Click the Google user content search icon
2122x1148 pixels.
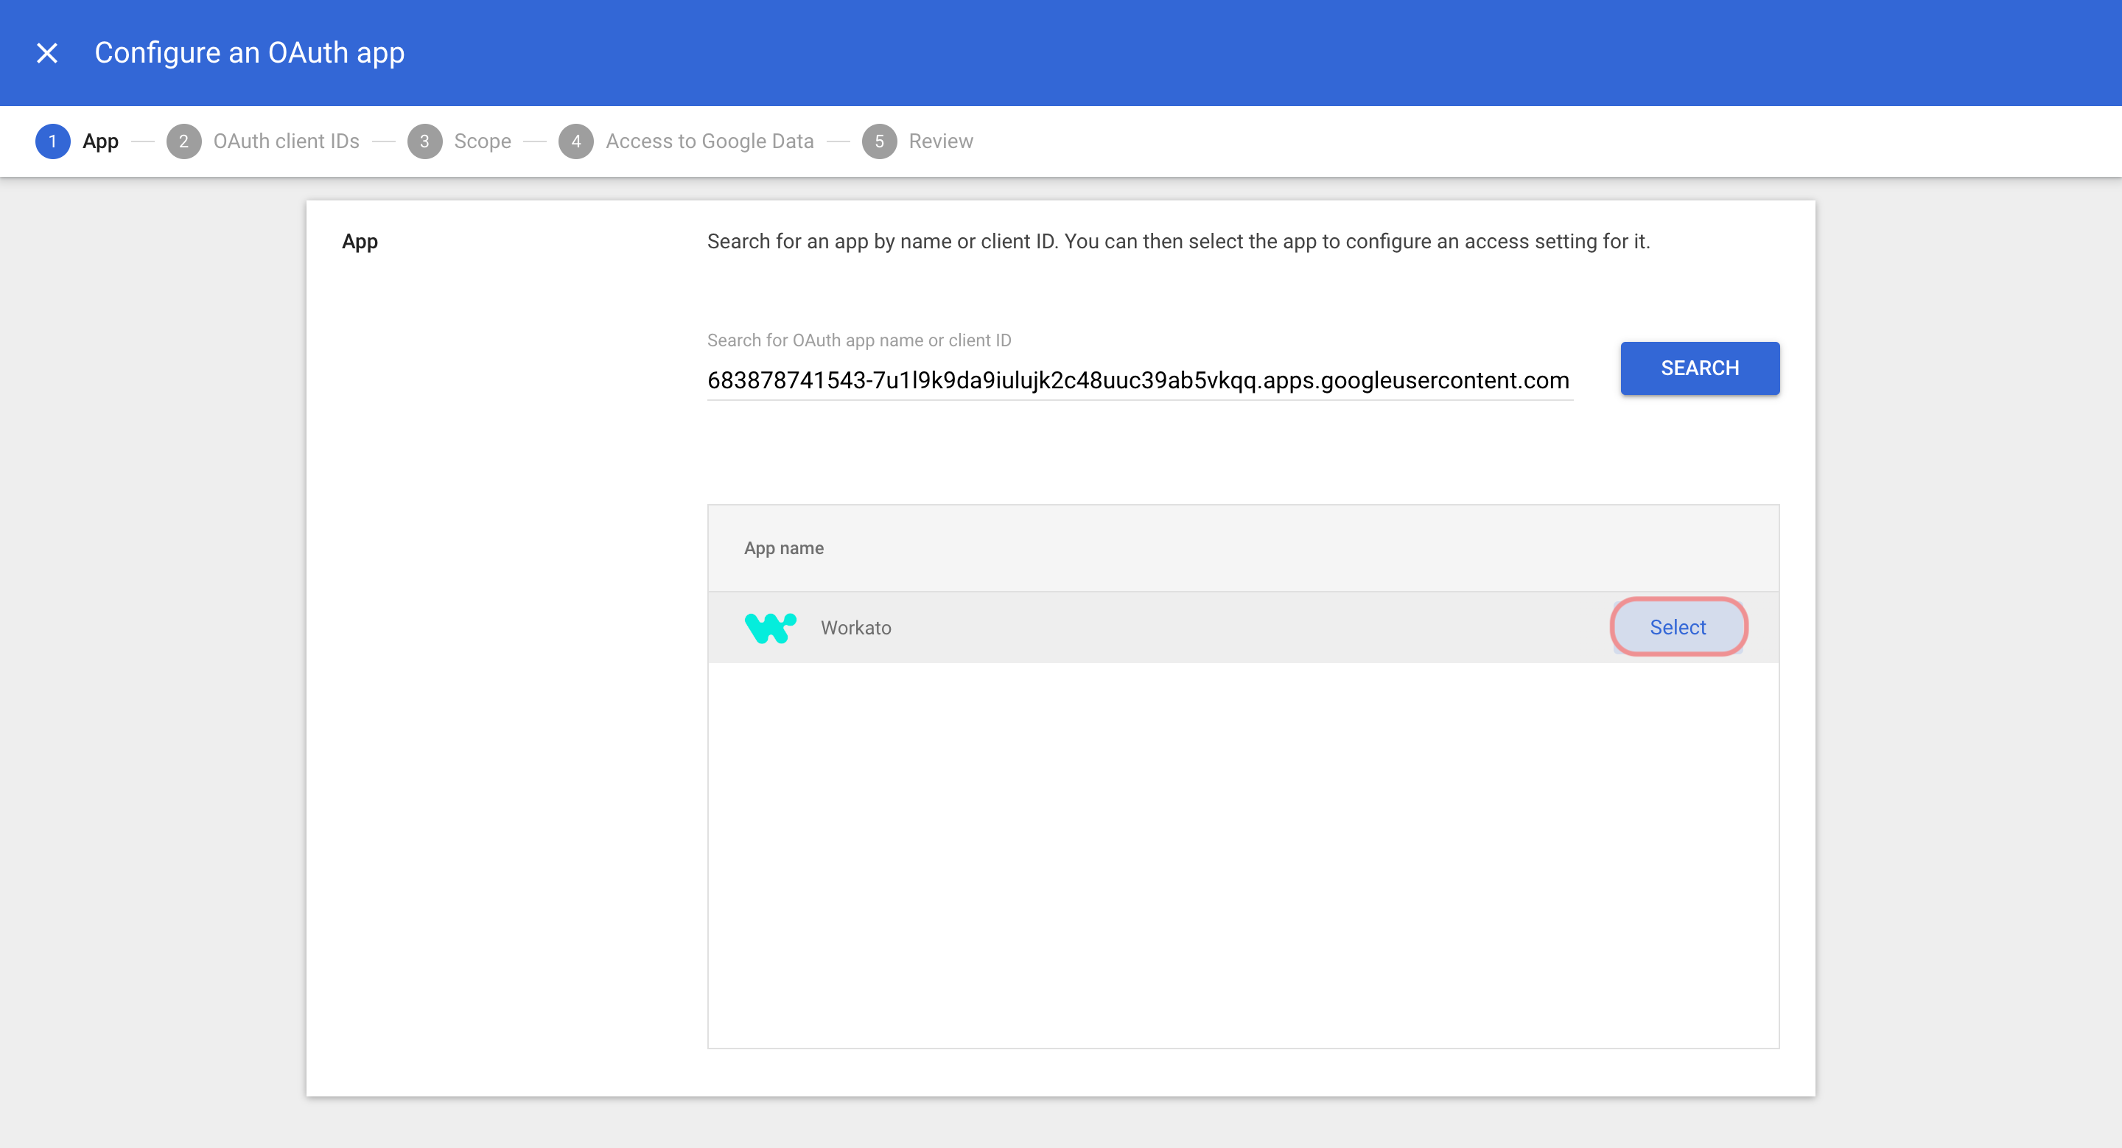point(1699,368)
